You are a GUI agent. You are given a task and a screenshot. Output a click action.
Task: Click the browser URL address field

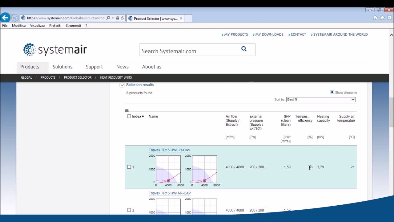66,18
